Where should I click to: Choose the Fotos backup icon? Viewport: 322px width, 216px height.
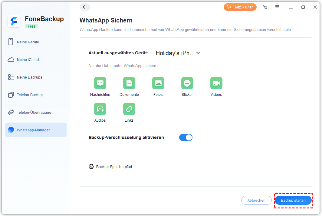click(158, 83)
